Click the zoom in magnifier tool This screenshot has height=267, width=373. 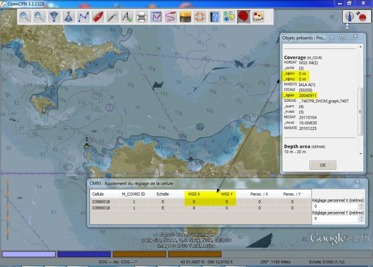click(x=25, y=17)
